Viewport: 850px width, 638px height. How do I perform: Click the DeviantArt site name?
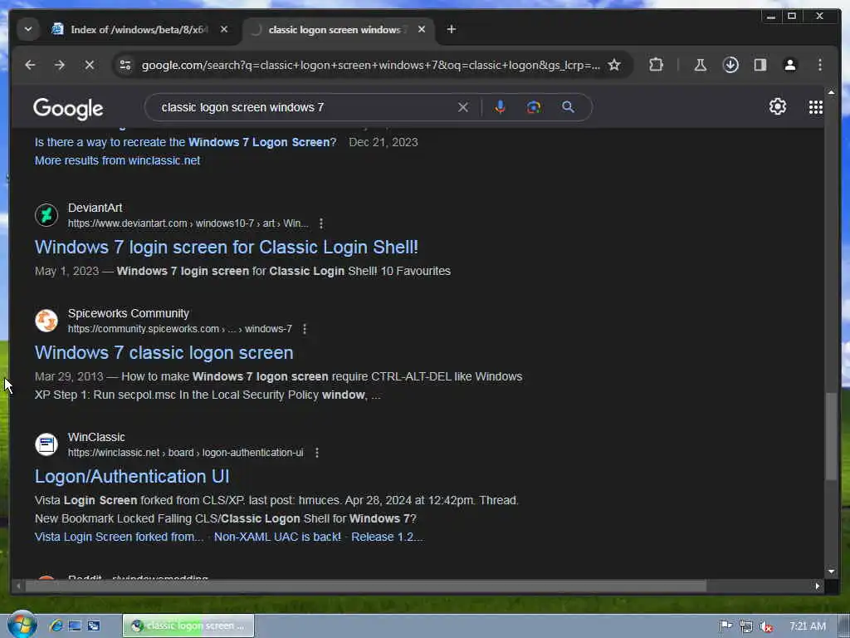(x=95, y=208)
